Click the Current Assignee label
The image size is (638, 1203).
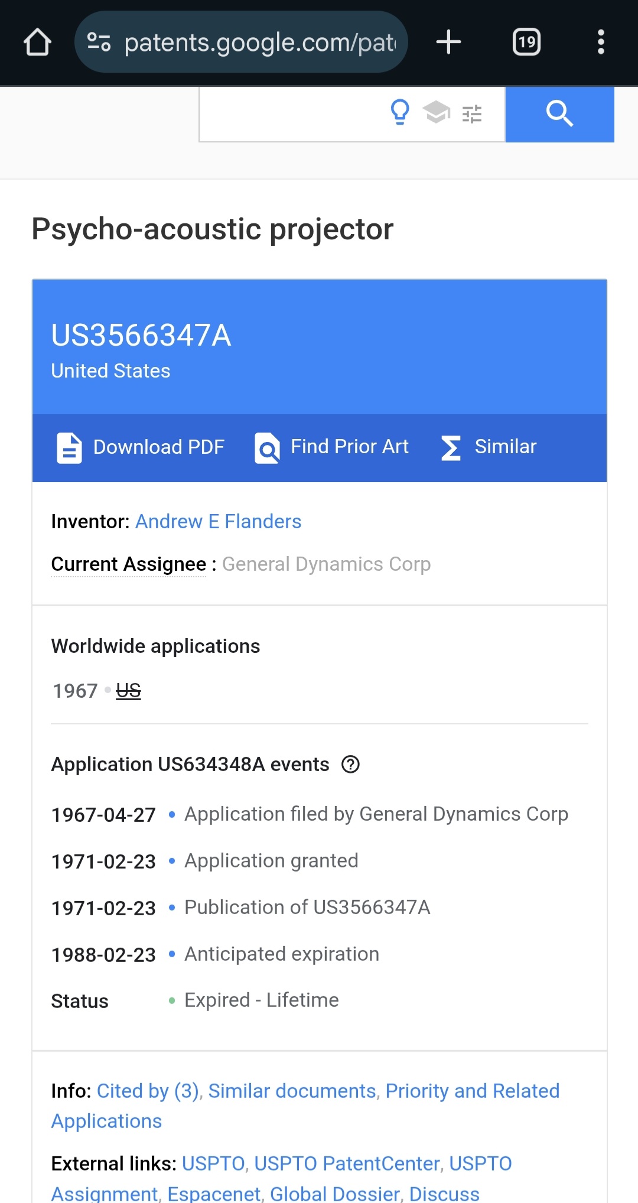click(129, 564)
